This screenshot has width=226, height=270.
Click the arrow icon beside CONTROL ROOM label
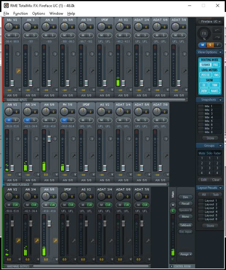[171, 267]
